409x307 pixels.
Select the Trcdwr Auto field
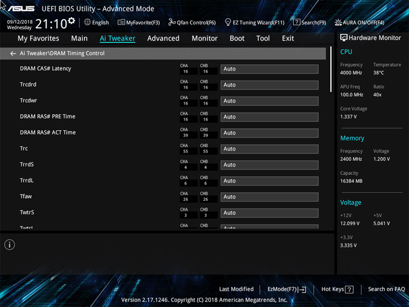pyautogui.click(x=269, y=101)
